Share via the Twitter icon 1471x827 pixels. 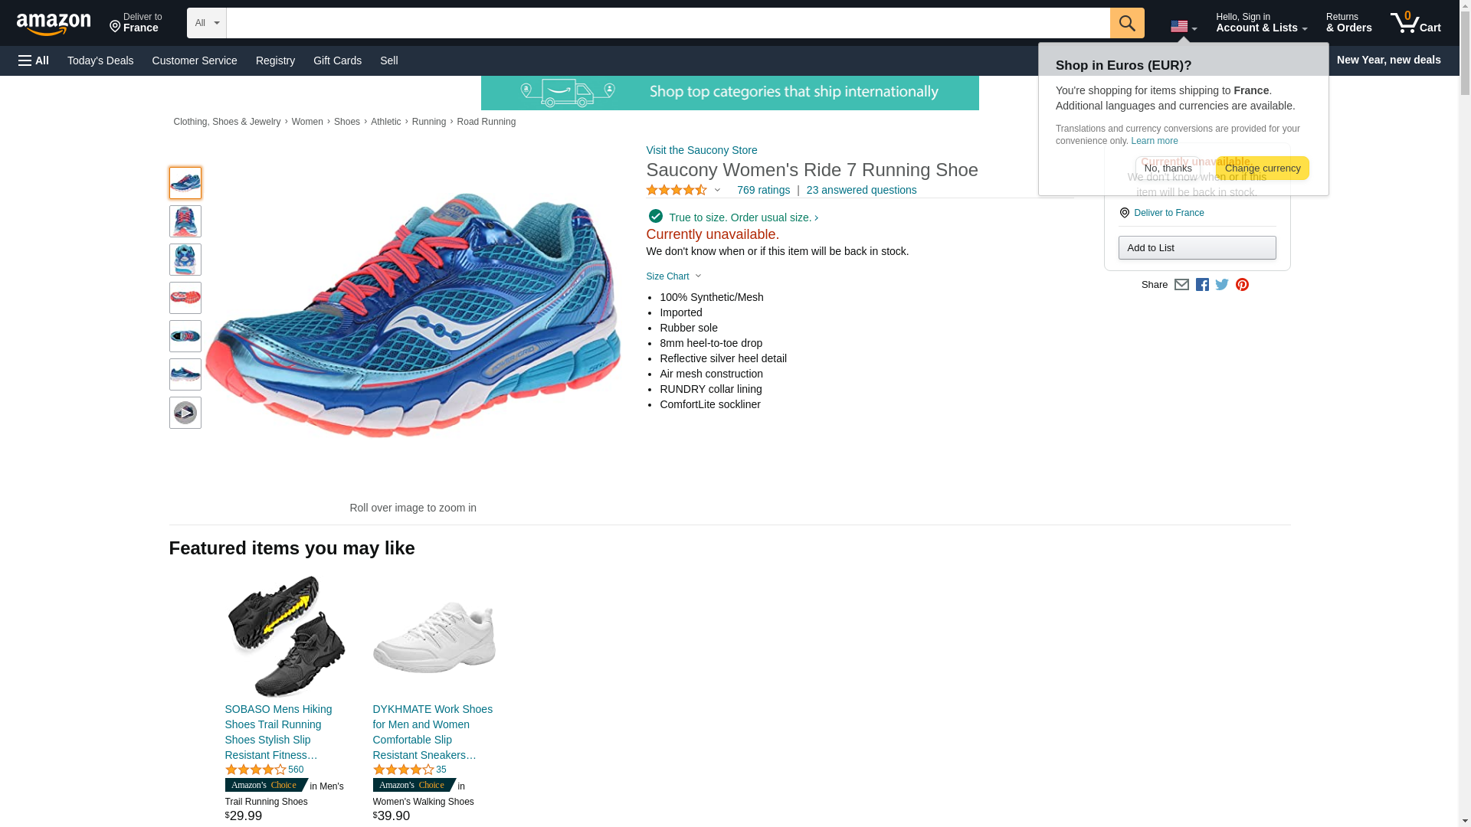pos(1221,285)
